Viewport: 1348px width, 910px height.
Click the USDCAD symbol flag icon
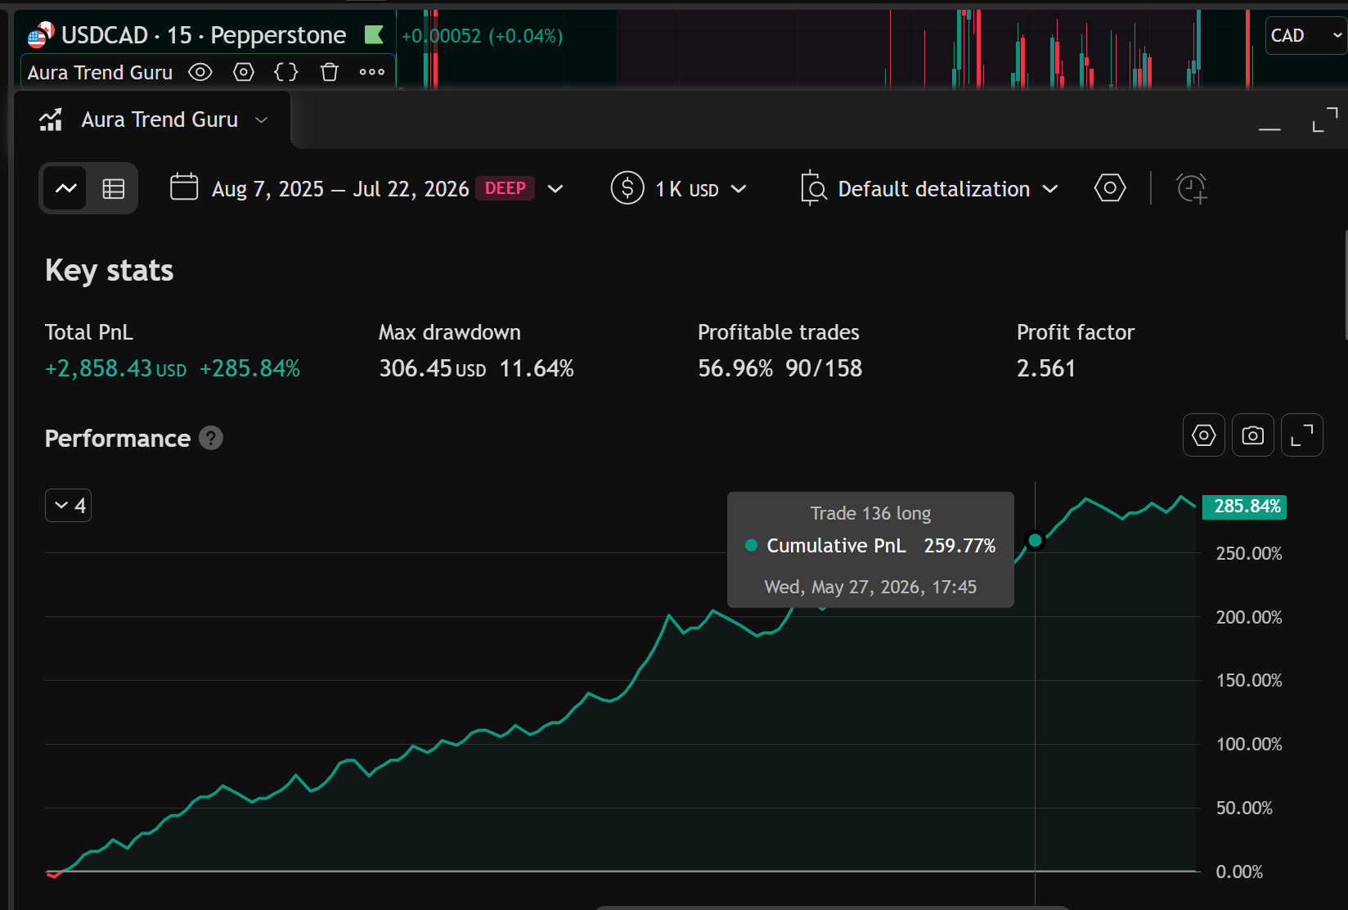pos(41,34)
